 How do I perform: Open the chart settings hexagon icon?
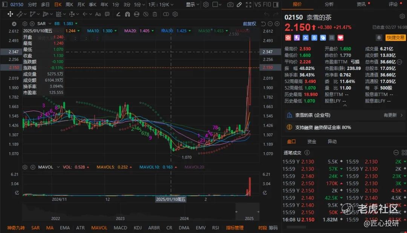tap(206, 5)
